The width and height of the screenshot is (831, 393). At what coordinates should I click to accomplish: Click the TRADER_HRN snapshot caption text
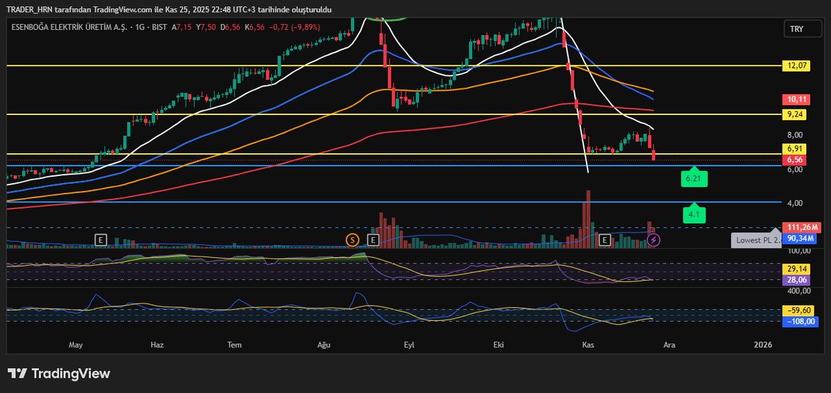click(x=169, y=10)
